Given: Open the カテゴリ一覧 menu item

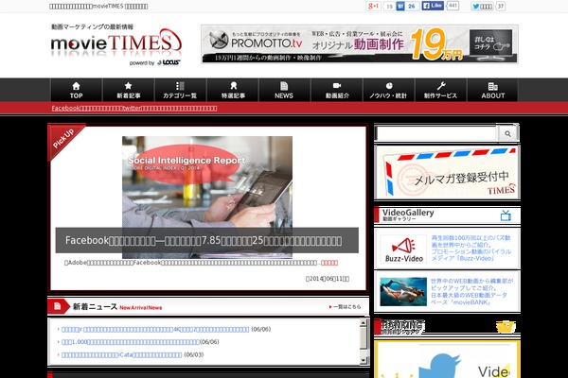Looking at the screenshot, I should [x=180, y=90].
